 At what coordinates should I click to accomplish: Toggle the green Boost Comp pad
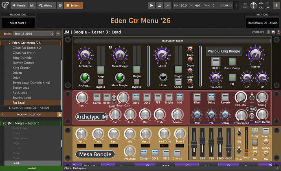(x=232, y=62)
